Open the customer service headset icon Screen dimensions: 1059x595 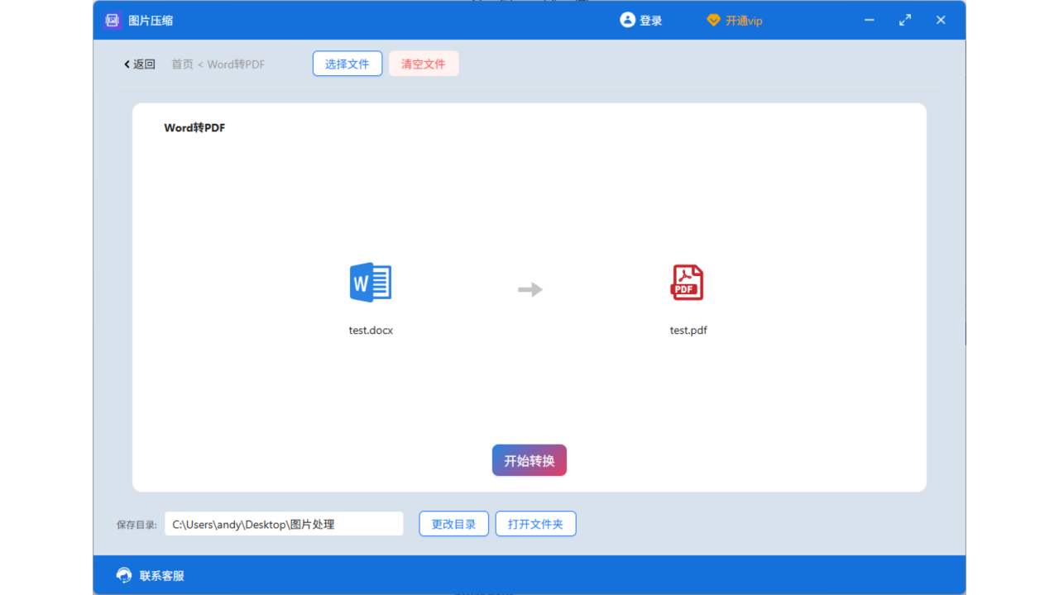pyautogui.click(x=123, y=575)
